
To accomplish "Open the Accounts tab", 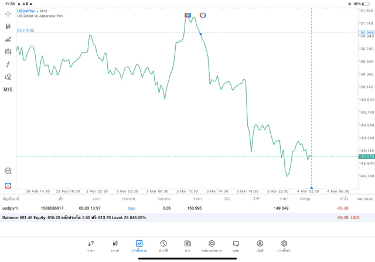I will tap(260, 245).
